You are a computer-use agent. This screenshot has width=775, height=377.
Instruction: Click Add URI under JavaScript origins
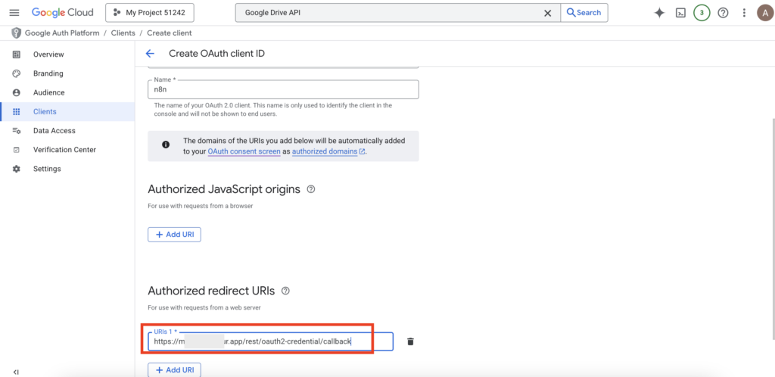tap(174, 235)
